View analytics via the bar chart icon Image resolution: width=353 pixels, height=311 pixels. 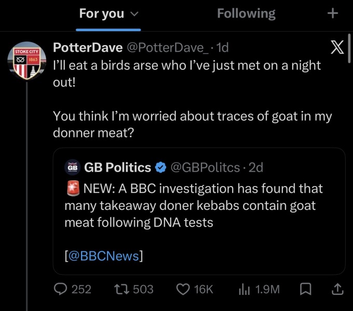[x=245, y=289]
